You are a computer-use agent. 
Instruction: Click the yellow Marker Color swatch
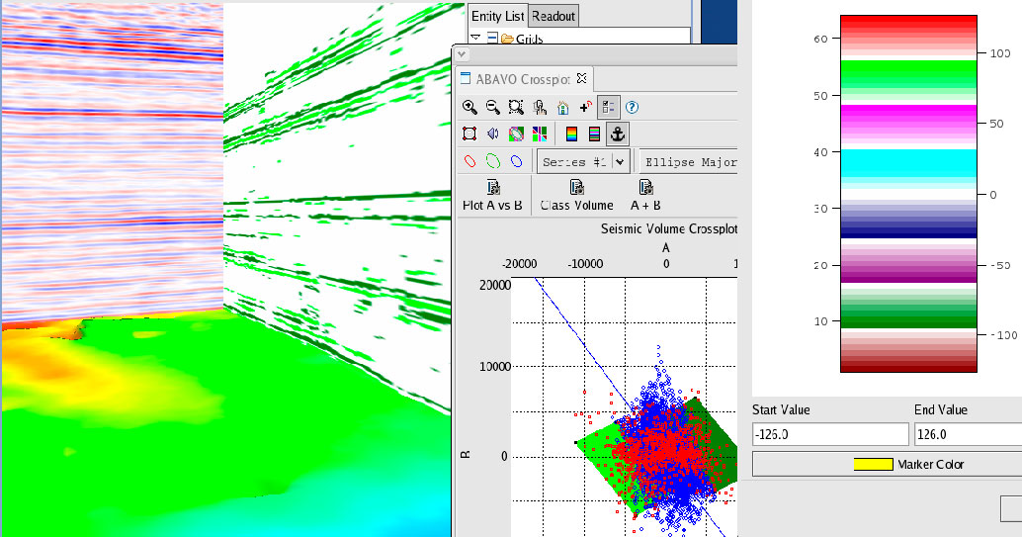(x=875, y=464)
